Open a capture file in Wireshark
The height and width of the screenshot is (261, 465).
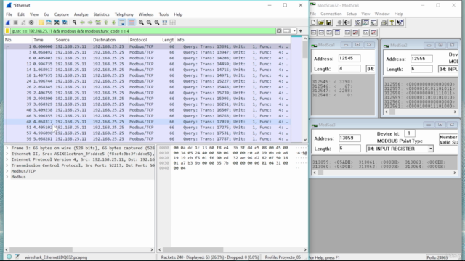point(41,22)
